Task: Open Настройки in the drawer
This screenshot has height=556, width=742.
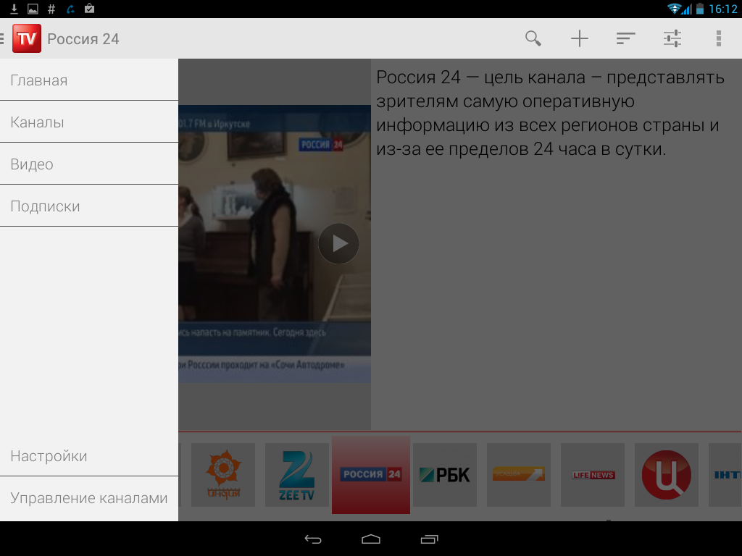Action: point(89,456)
